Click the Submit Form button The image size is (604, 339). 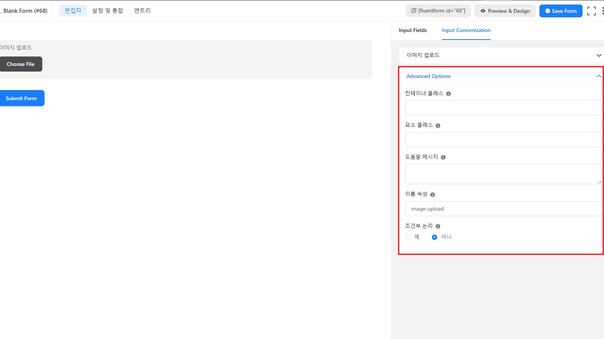tap(22, 98)
